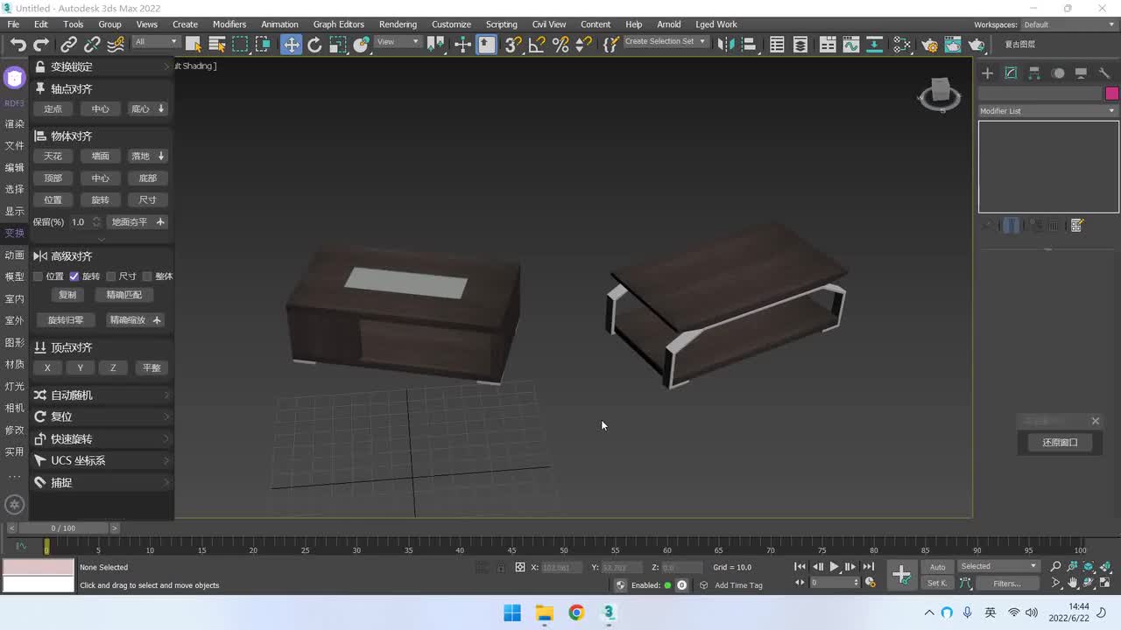This screenshot has width=1121, height=630.
Task: Switch to the Hierarchy panel icon
Action: point(1034,73)
